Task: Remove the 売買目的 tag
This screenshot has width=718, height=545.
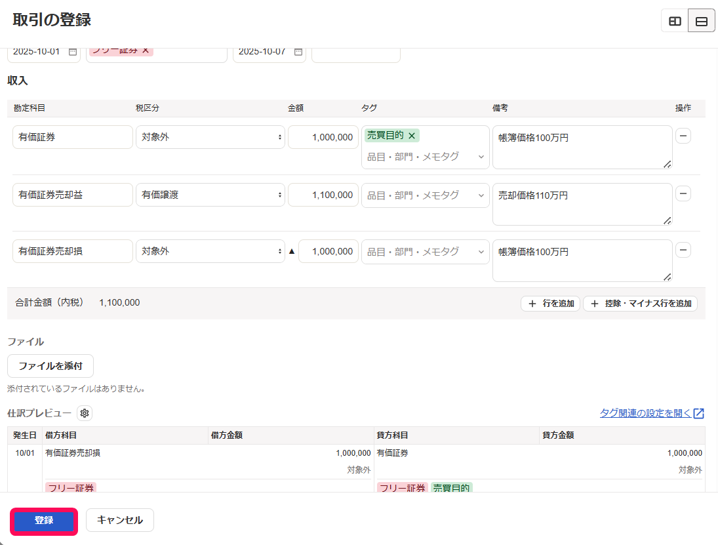Action: click(412, 136)
